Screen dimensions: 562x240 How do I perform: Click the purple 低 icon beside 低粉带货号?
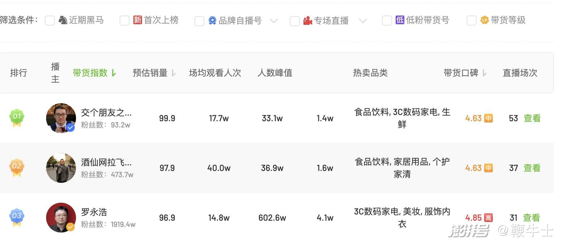[400, 20]
